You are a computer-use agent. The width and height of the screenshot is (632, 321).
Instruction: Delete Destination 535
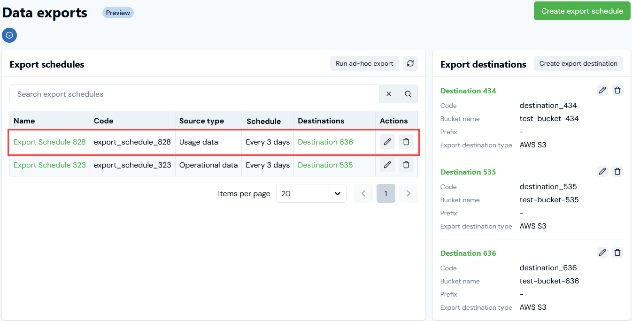coord(618,172)
